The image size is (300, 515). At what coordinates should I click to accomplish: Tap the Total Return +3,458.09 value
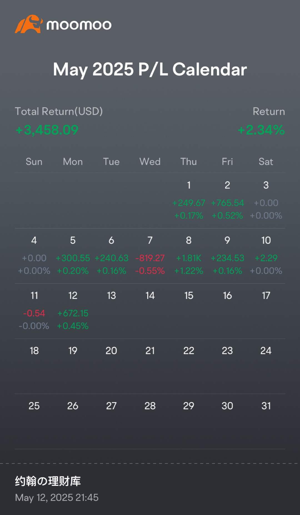click(47, 130)
